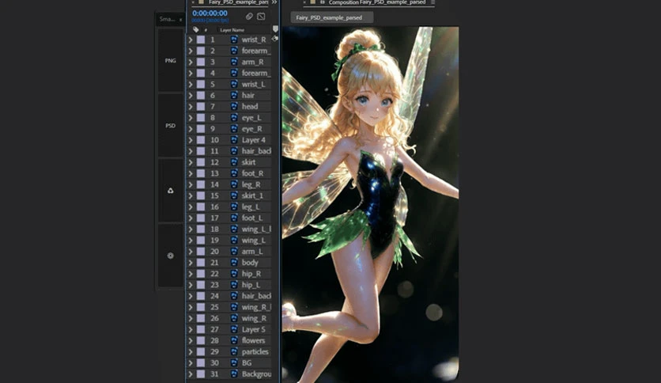The height and width of the screenshot is (383, 661).
Task: Click the Fairy_PSD_example_parsed breadcrumb button
Action: pos(332,17)
